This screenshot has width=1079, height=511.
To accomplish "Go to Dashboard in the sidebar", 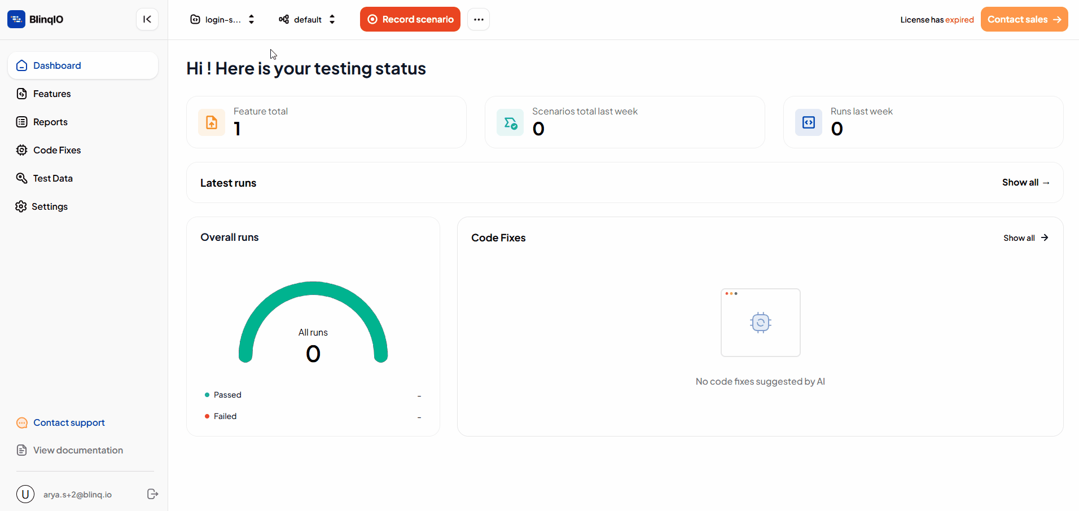I will pos(83,65).
